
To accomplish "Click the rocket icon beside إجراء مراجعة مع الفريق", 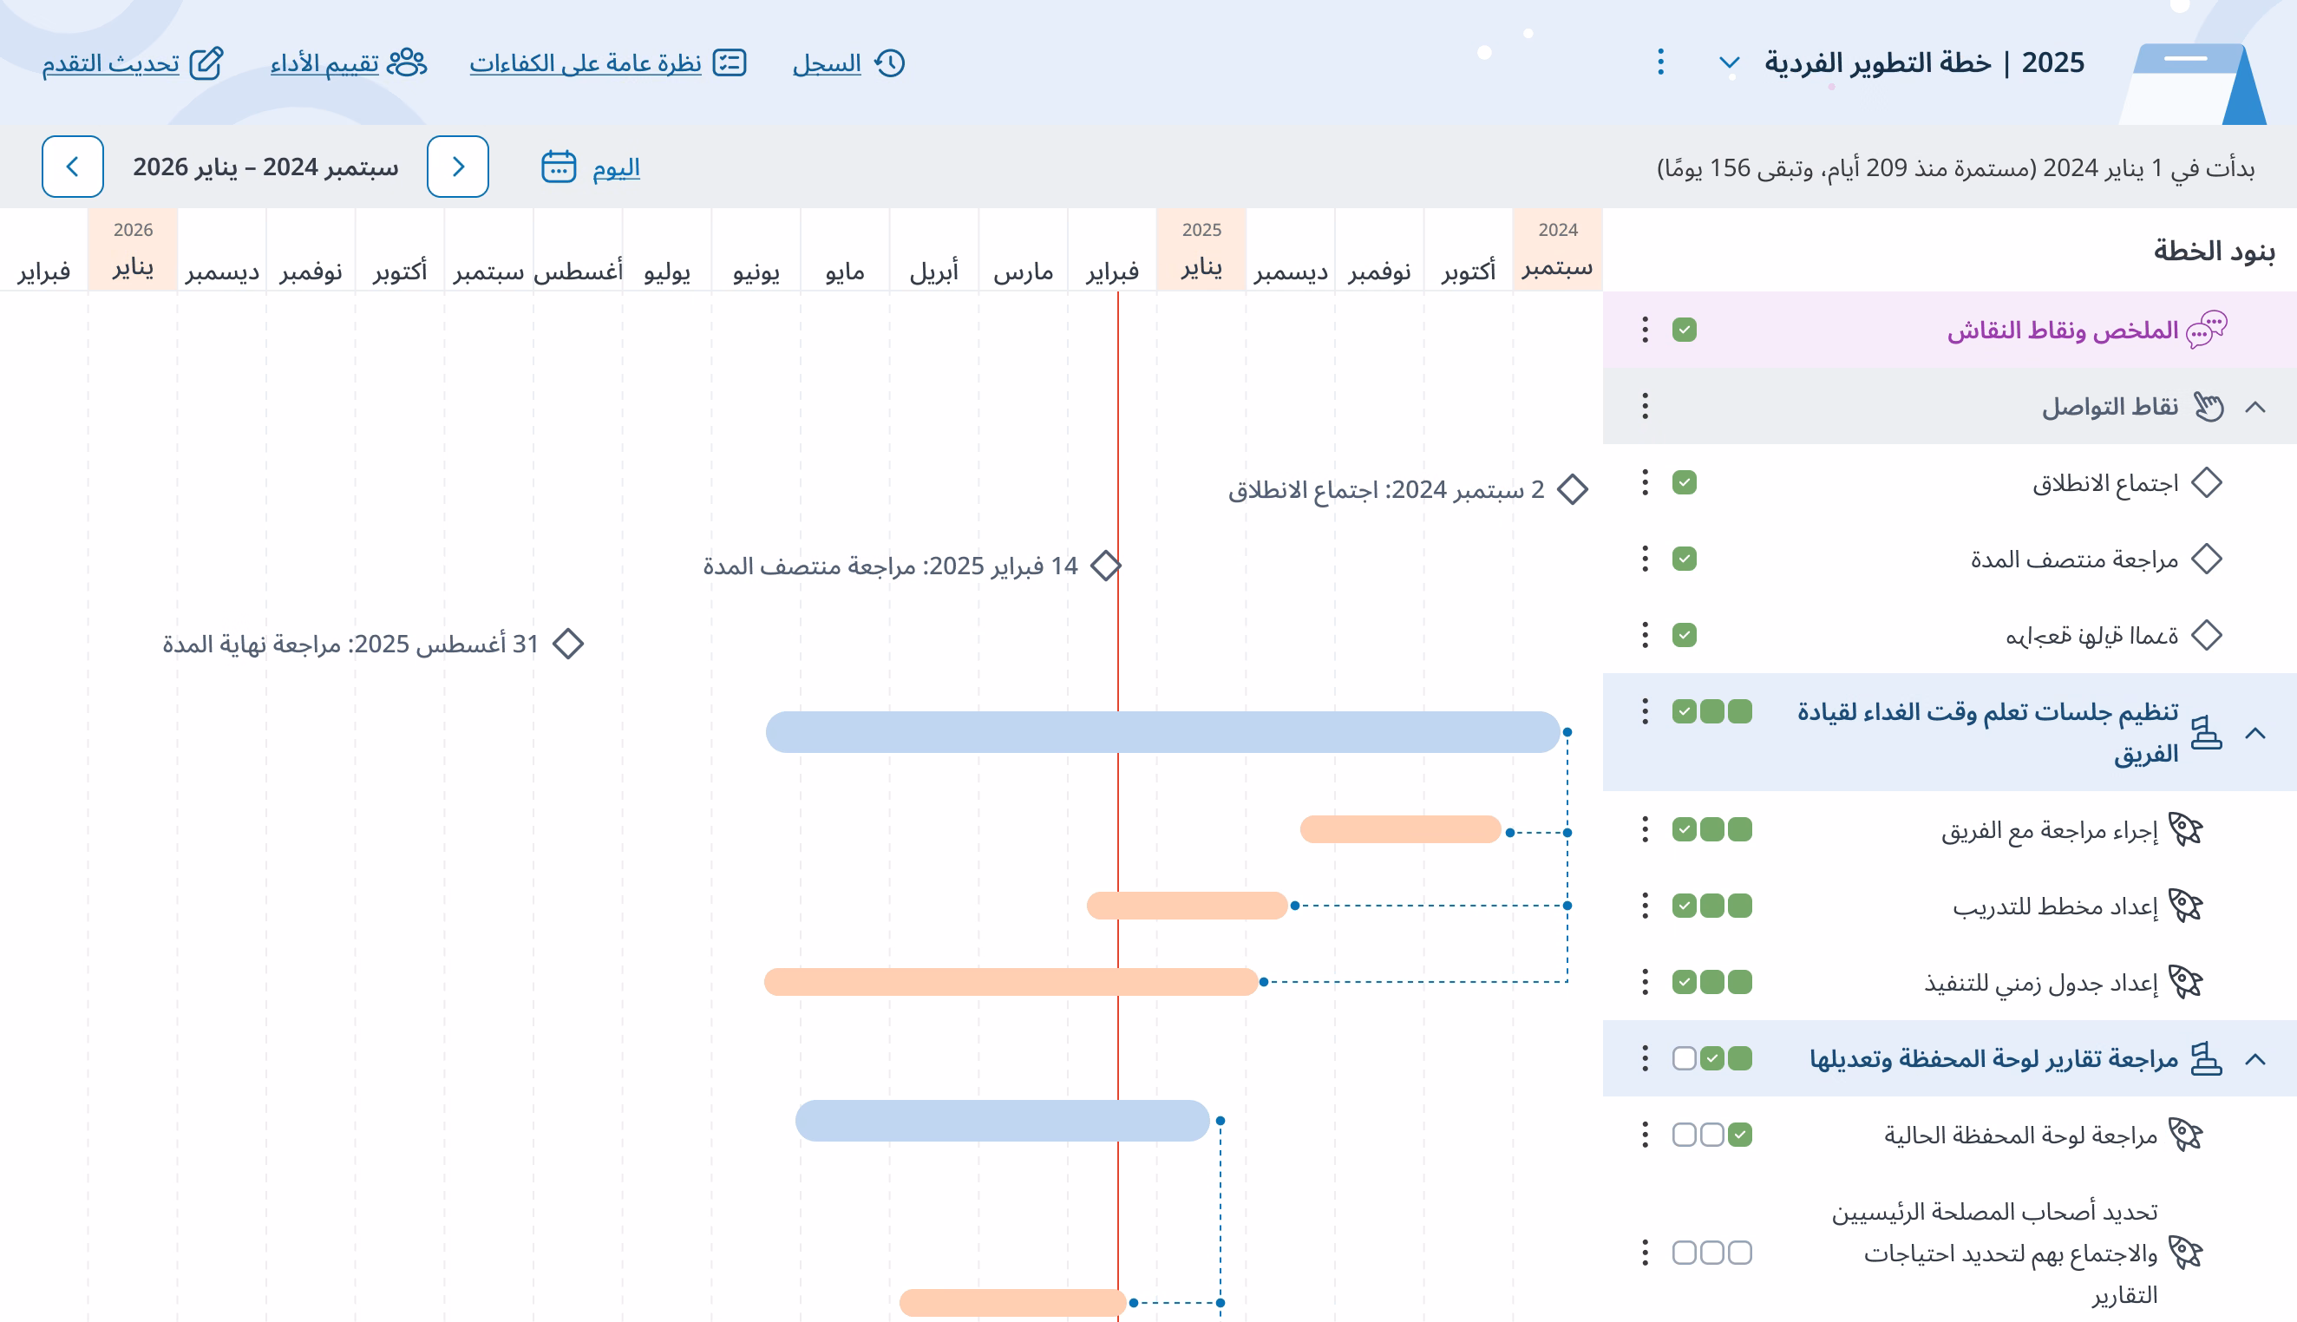I will pos(2185,829).
